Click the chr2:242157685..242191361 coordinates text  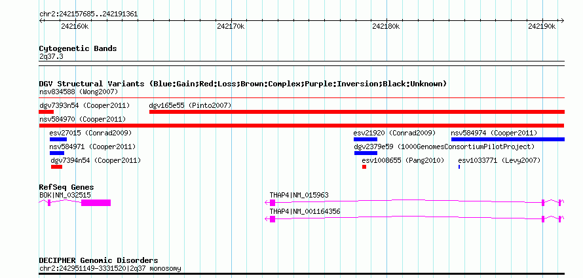tap(88, 14)
